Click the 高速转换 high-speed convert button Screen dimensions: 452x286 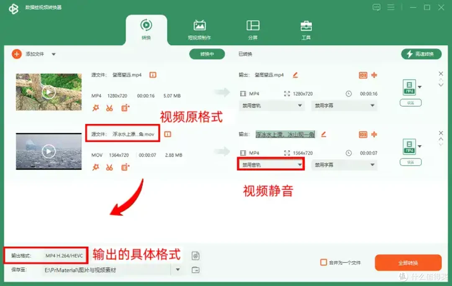pos(421,54)
